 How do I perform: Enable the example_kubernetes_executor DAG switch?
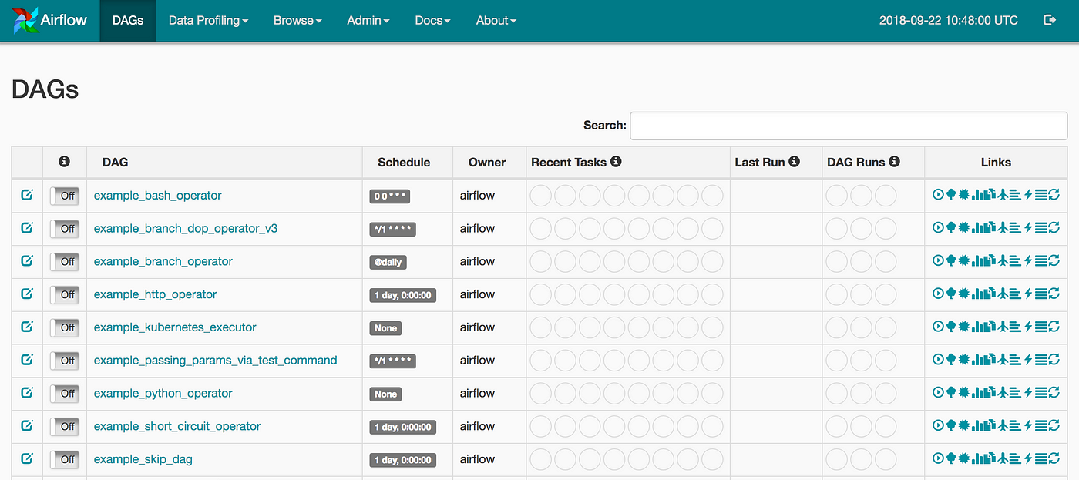coord(65,327)
